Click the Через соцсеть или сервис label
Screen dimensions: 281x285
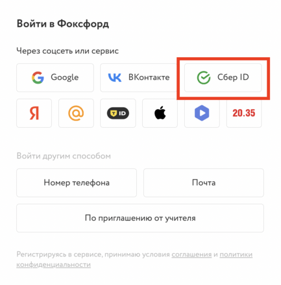tap(67, 51)
